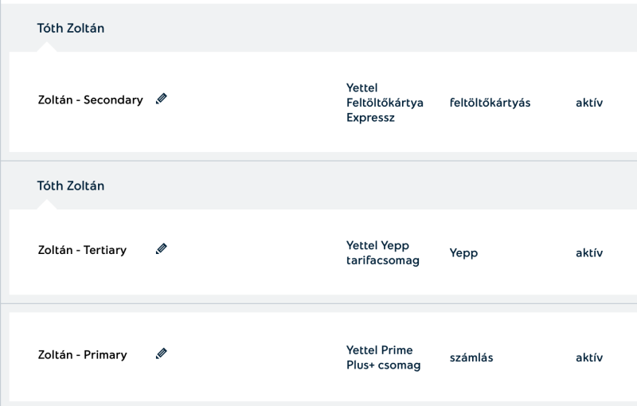Select the Zoltán - Tertiary subscription name
637x406 pixels.
point(82,250)
